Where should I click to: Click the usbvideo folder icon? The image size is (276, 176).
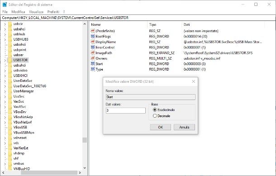pyautogui.click(x=10, y=71)
